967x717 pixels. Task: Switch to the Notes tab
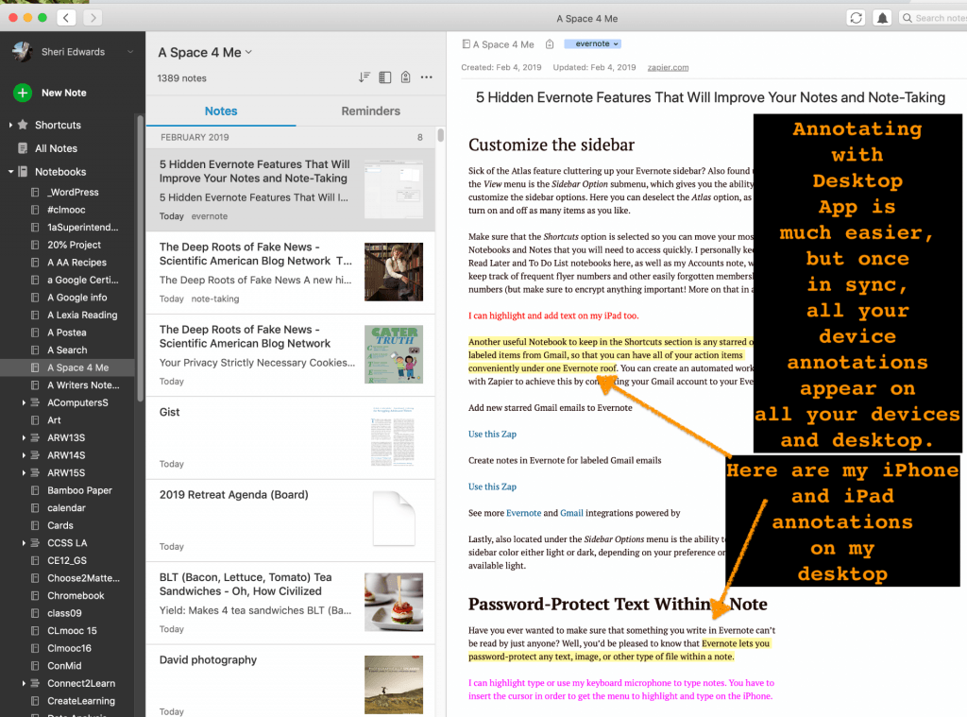click(x=221, y=111)
